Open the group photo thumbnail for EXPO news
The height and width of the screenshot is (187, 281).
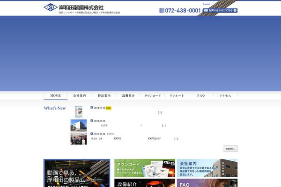point(79,138)
